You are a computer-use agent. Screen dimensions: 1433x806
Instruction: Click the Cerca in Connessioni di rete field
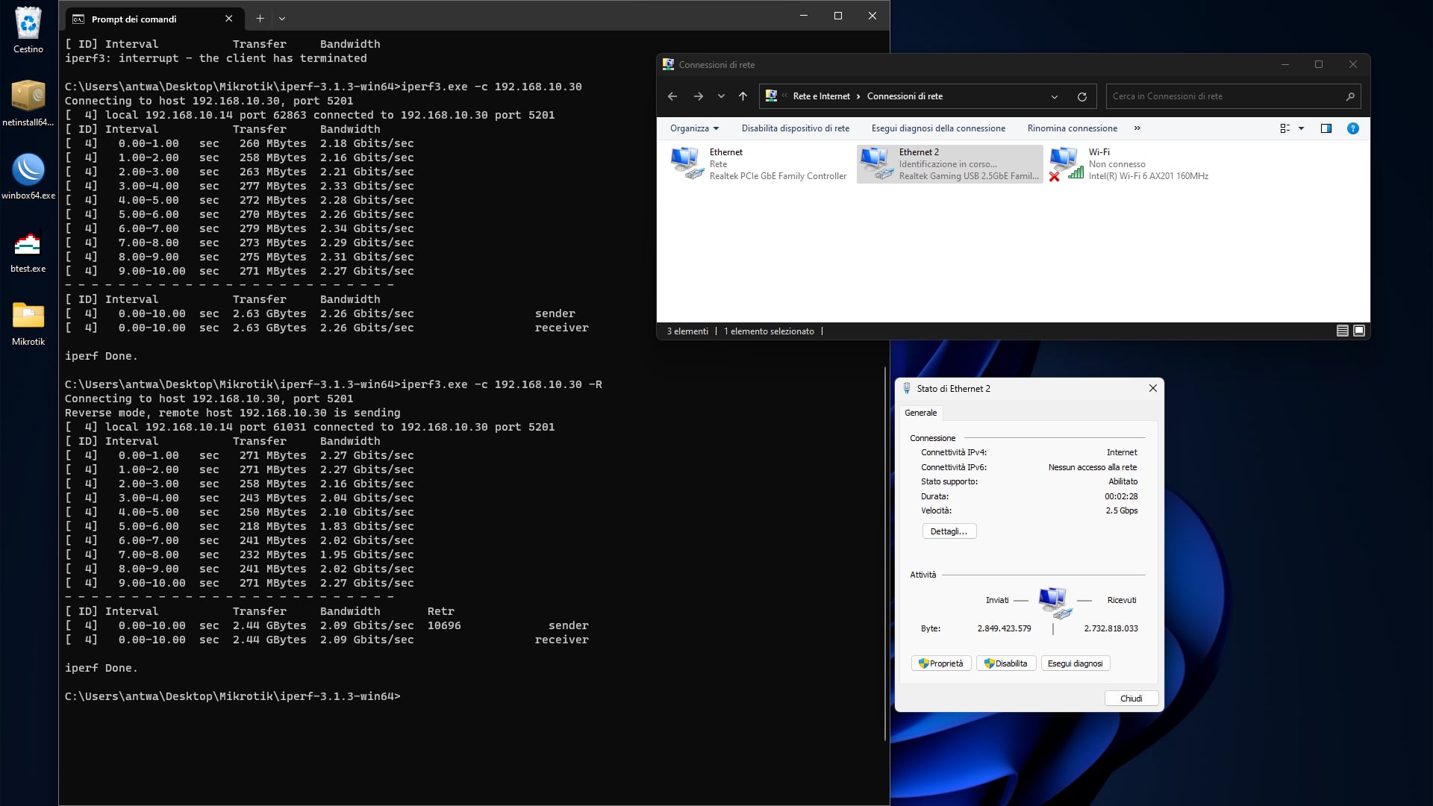(x=1224, y=96)
